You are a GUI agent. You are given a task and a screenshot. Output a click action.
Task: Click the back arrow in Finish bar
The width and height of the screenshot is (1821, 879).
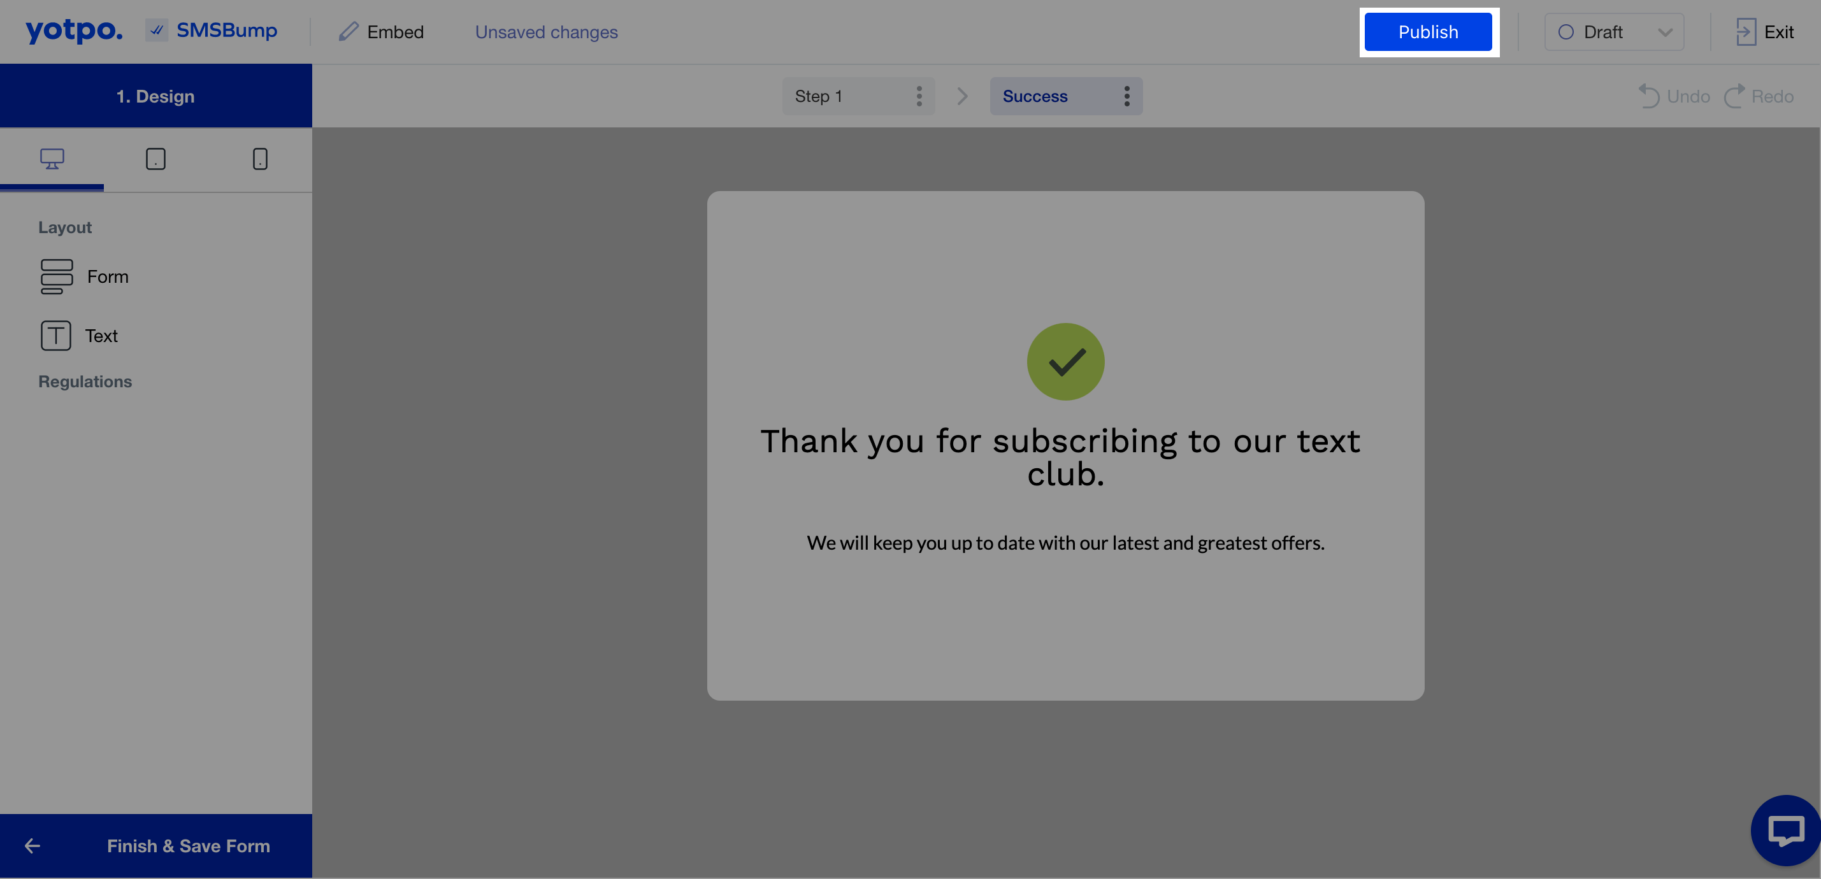point(32,846)
